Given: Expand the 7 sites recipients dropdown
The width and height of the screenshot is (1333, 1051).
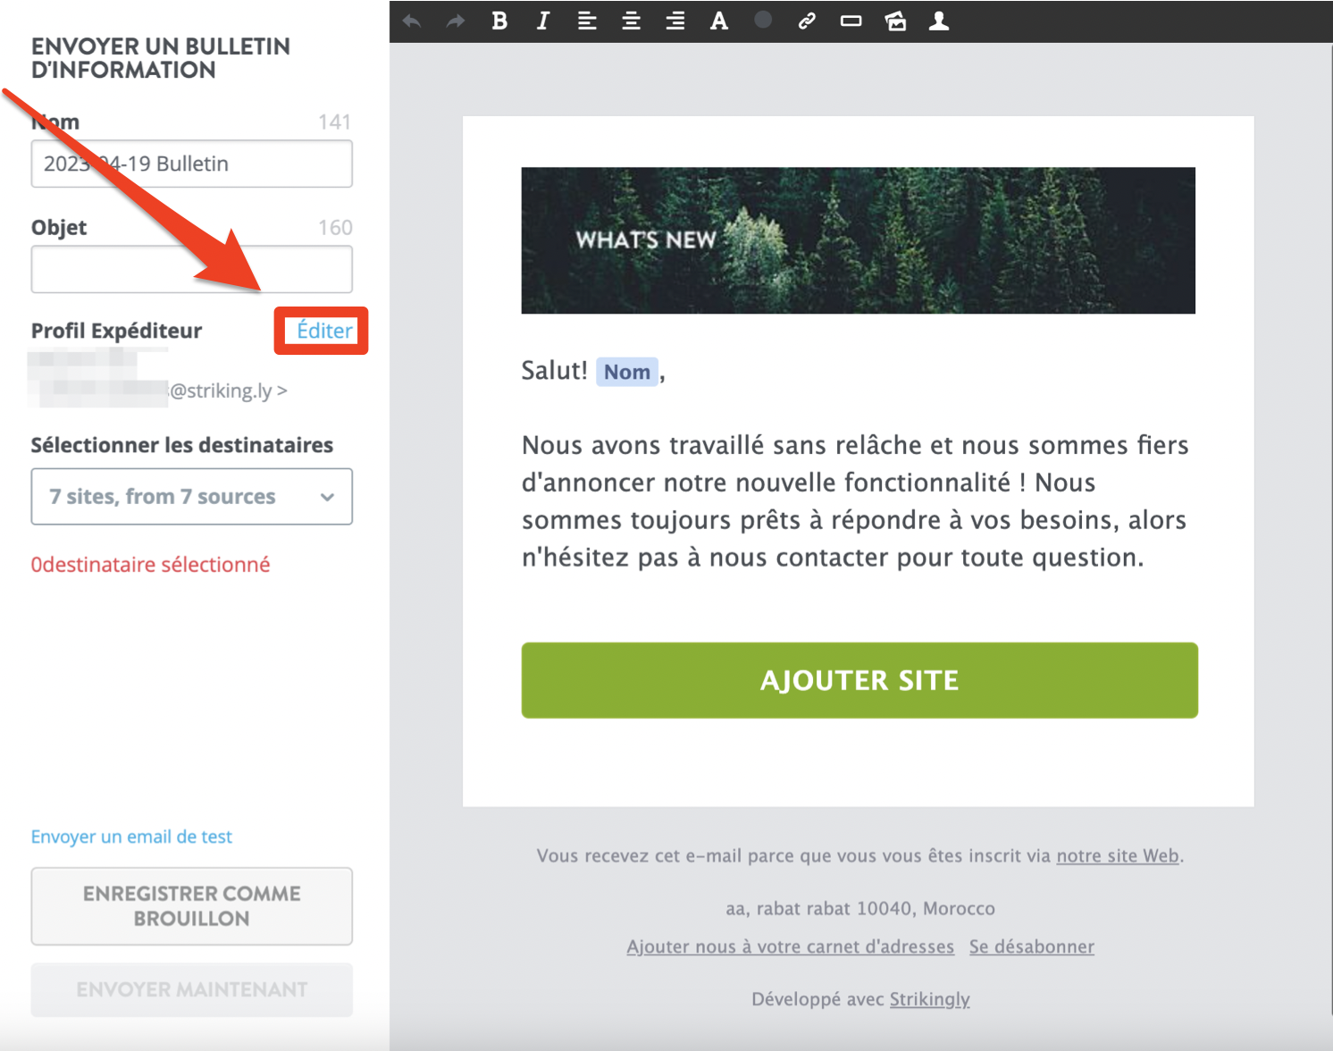Looking at the screenshot, I should [192, 496].
